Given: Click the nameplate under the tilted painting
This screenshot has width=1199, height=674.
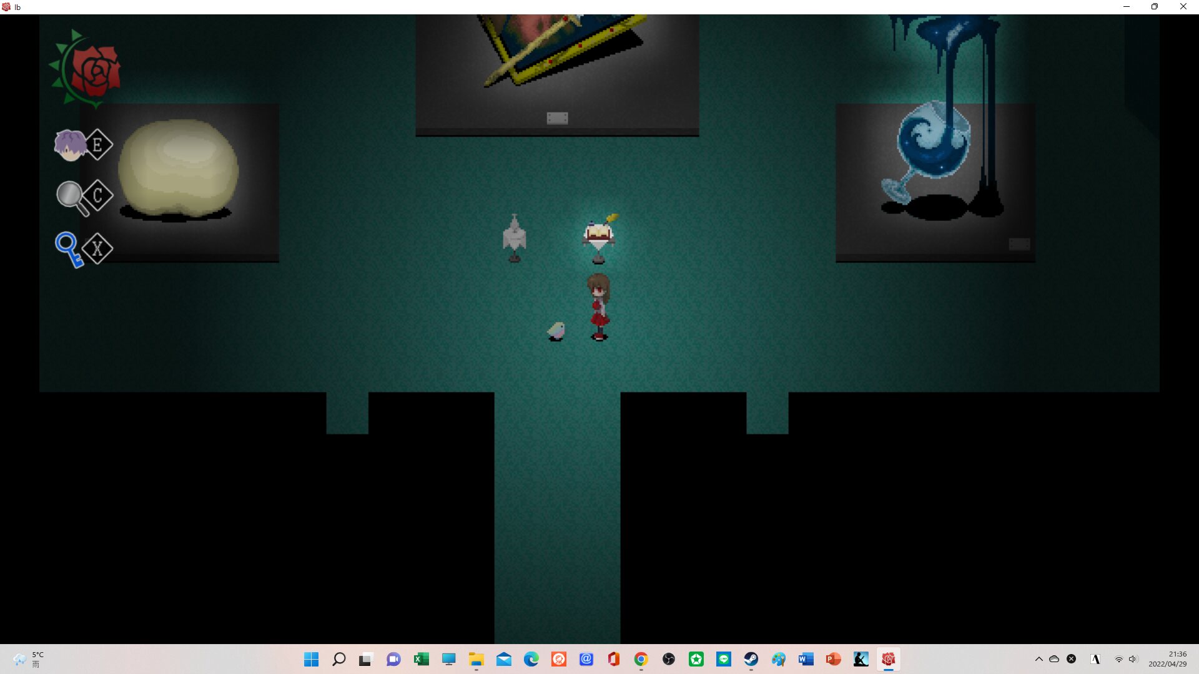Looking at the screenshot, I should pyautogui.click(x=557, y=118).
